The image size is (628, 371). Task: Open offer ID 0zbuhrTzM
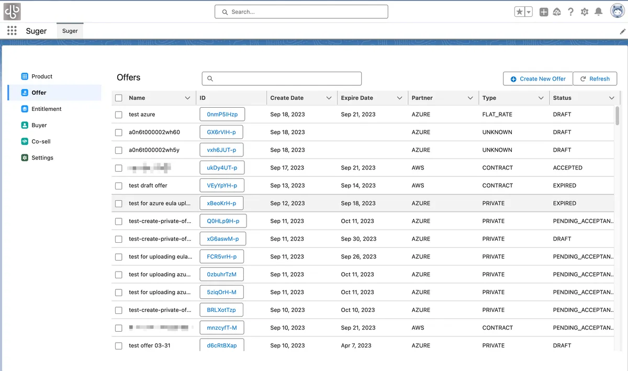click(x=221, y=274)
